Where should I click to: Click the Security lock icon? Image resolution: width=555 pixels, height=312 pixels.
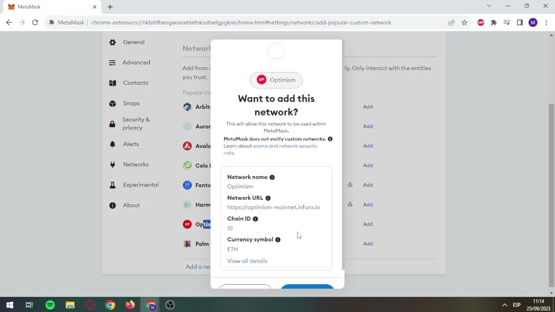(112, 124)
